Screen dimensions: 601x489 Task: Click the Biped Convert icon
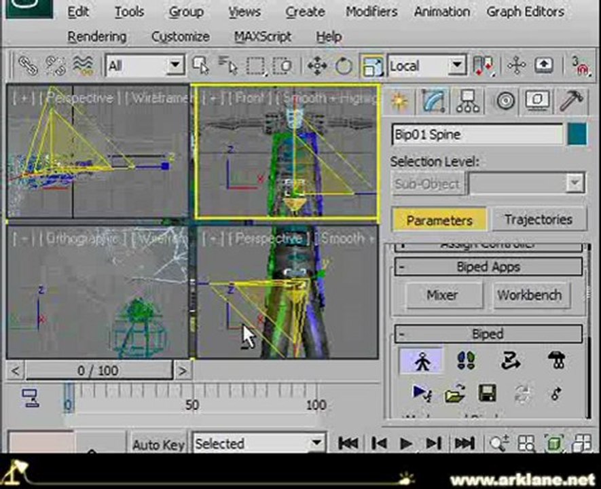tap(523, 393)
